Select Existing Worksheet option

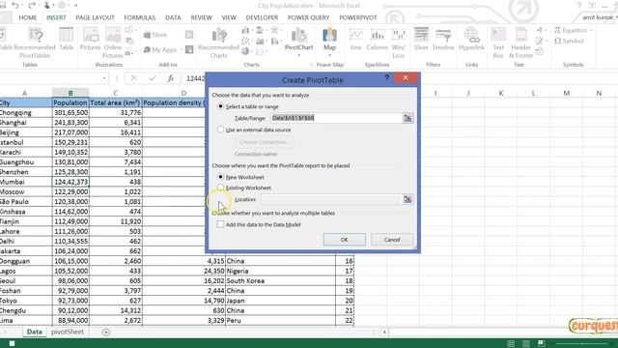pyautogui.click(x=244, y=188)
